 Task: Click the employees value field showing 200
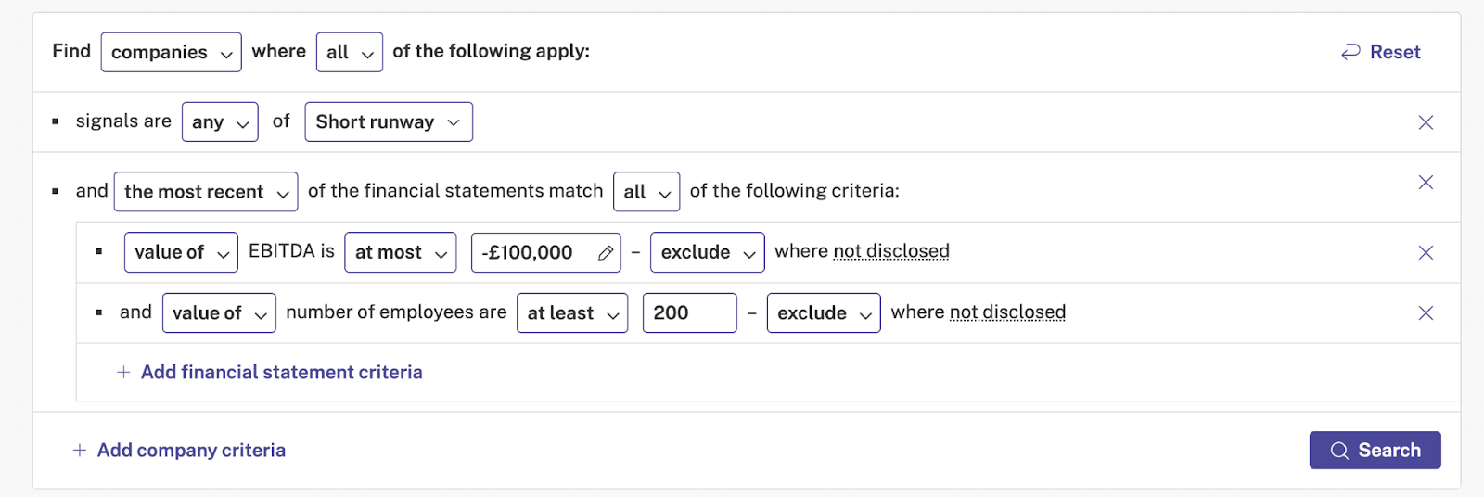click(690, 313)
